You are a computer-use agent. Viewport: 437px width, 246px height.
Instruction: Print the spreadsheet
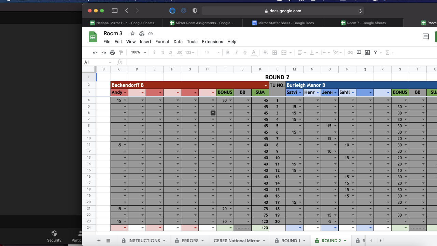click(112, 53)
